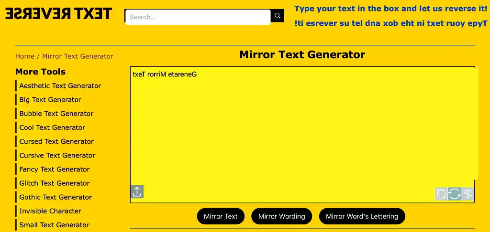Select Glitch Text Generator in sidebar
This screenshot has height=232, width=490.
point(55,183)
